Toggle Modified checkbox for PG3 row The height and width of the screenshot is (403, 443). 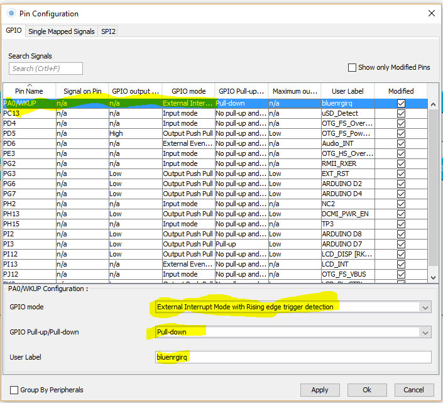[x=401, y=174]
